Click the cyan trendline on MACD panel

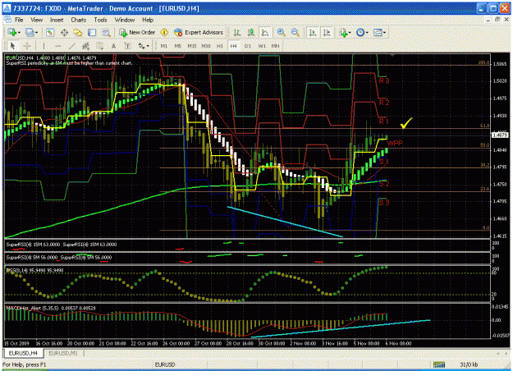click(x=341, y=328)
